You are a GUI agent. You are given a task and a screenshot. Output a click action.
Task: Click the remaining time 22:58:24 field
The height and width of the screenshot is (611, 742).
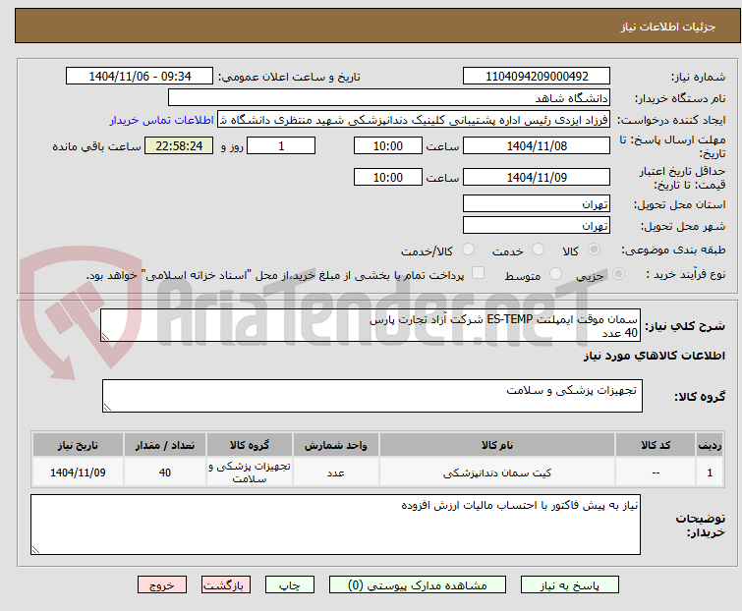(x=179, y=145)
